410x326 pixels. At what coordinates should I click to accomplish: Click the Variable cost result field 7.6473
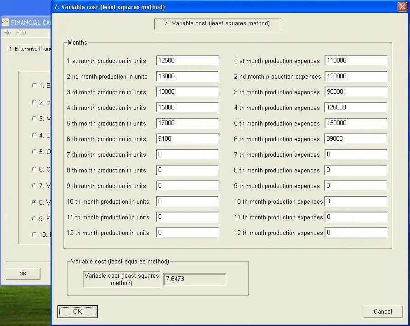pos(194,279)
